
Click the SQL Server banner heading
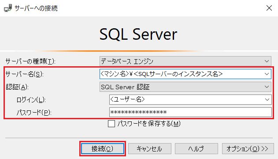click(138, 34)
